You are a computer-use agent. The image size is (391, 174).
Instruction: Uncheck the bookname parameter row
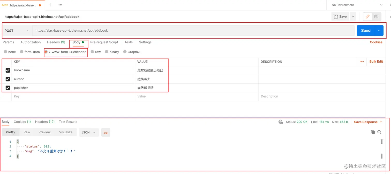(x=8, y=70)
